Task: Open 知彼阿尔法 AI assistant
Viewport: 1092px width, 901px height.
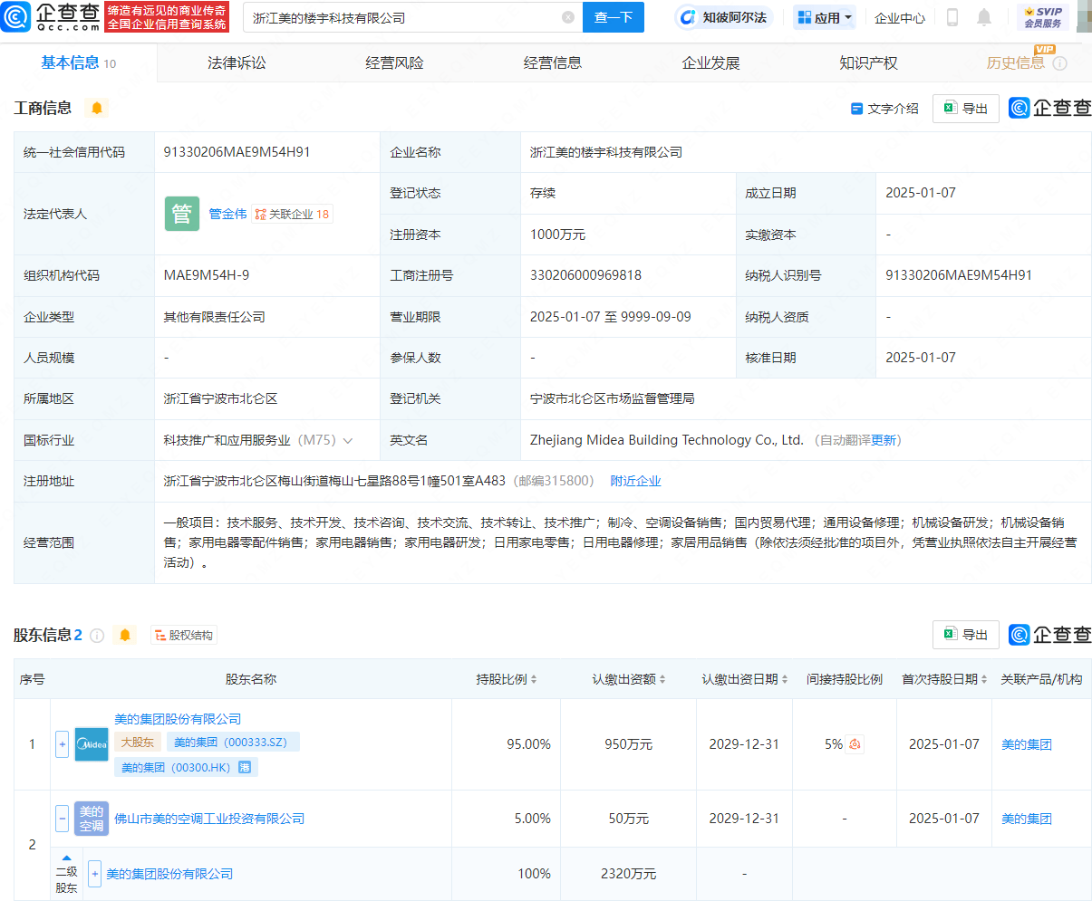Action: [x=723, y=17]
